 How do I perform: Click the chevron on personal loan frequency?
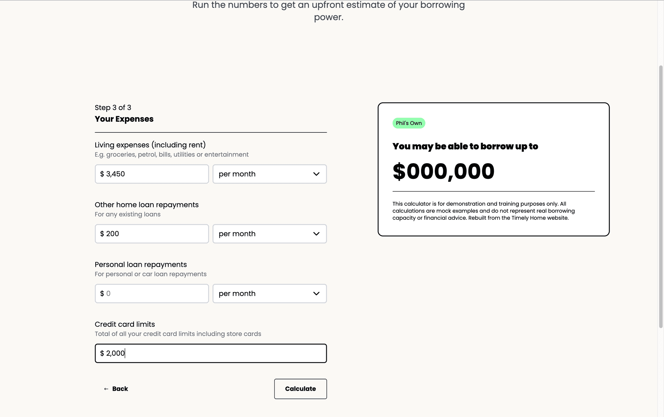tap(316, 293)
